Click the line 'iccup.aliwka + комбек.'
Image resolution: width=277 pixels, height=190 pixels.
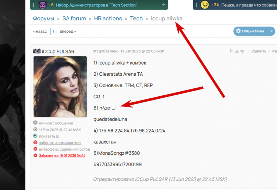point(123,63)
